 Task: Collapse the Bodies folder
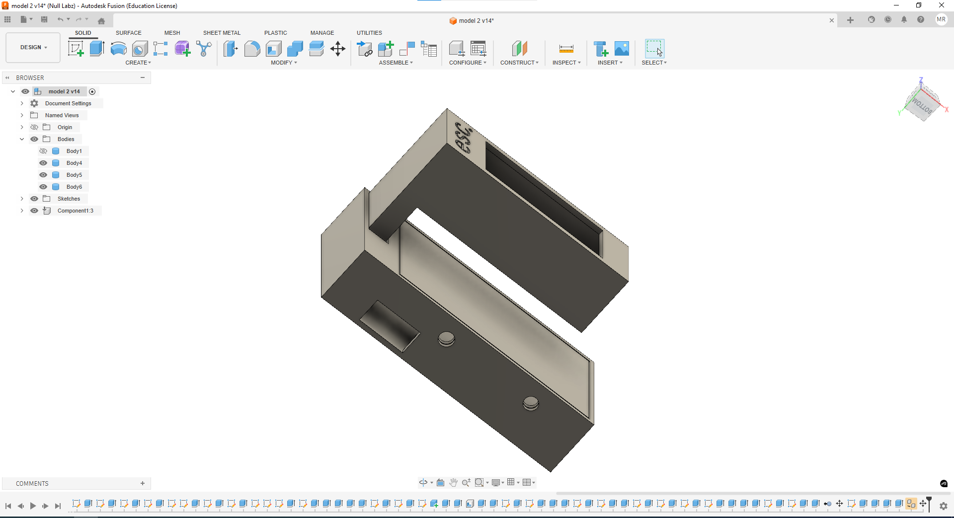click(22, 139)
